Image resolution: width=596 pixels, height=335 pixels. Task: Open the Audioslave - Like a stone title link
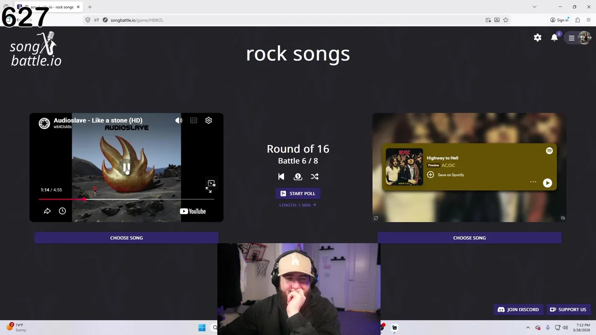point(98,120)
